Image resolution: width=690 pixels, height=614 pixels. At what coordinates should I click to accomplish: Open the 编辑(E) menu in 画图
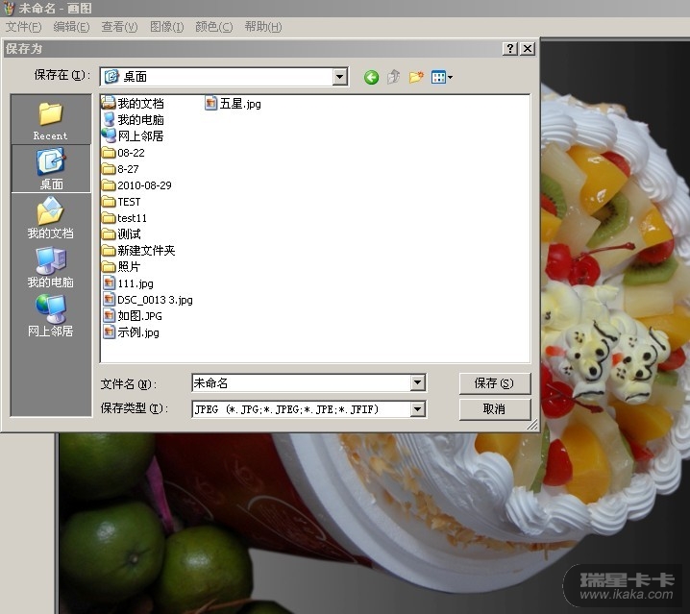click(71, 27)
